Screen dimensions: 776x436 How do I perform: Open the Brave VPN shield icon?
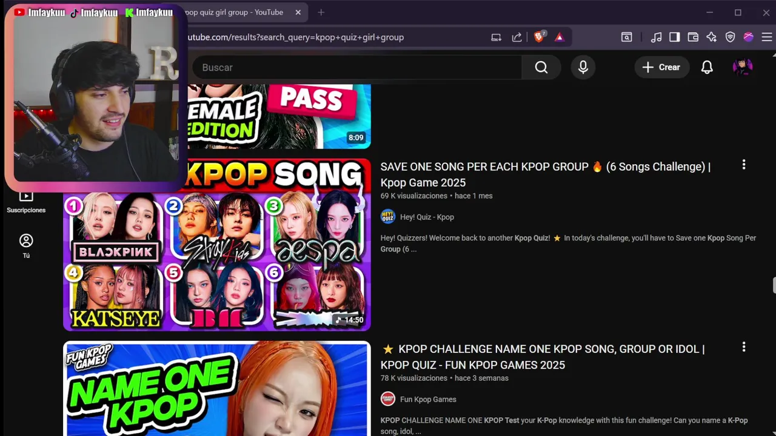[730, 37]
